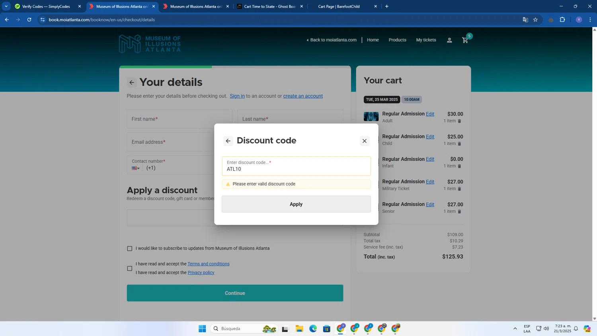
Task: Reload the page
Action: pos(29,20)
